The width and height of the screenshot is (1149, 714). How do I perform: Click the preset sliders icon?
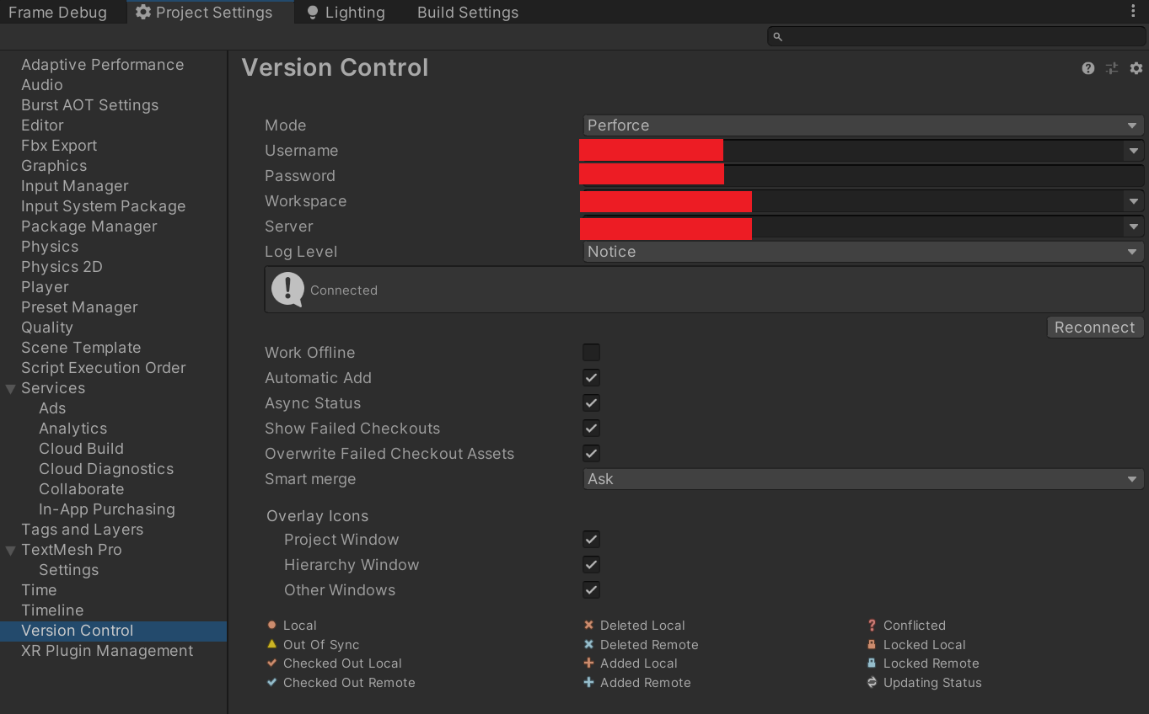point(1112,68)
